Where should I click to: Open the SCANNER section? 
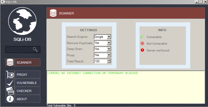[23, 62]
